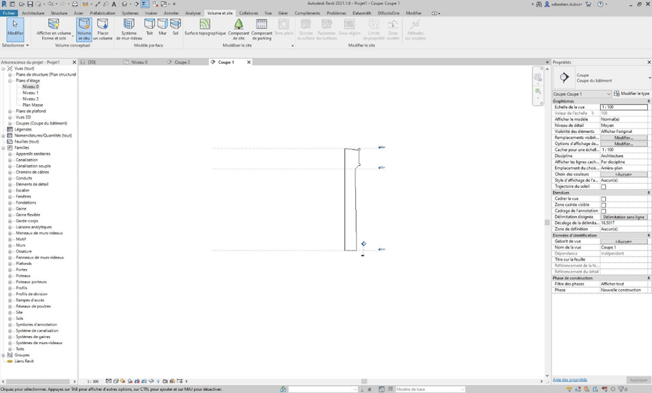Click the project browser horizontal scrollbar

[38, 381]
